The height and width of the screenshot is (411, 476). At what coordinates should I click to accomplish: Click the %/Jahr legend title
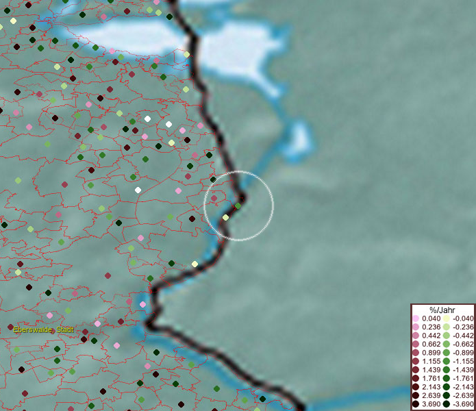442,309
